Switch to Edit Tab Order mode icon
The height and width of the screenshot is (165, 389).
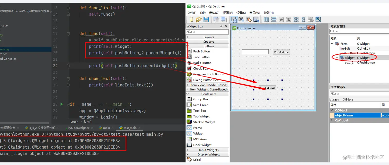click(256, 20)
